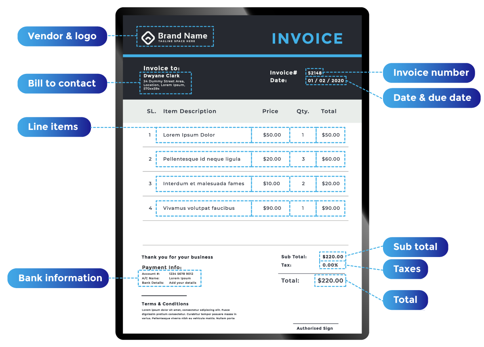Select the Line items callout bubble
Viewport: 484px width, 347px height.
tap(54, 127)
